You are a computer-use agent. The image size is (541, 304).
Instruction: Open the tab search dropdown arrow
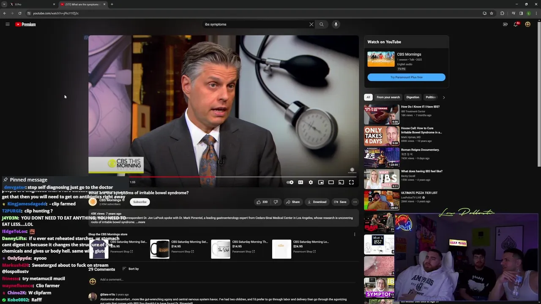4,4
